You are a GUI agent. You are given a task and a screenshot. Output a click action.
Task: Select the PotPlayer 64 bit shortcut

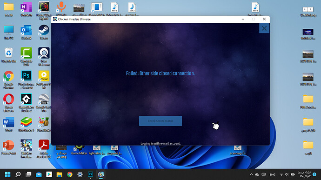tap(44, 80)
